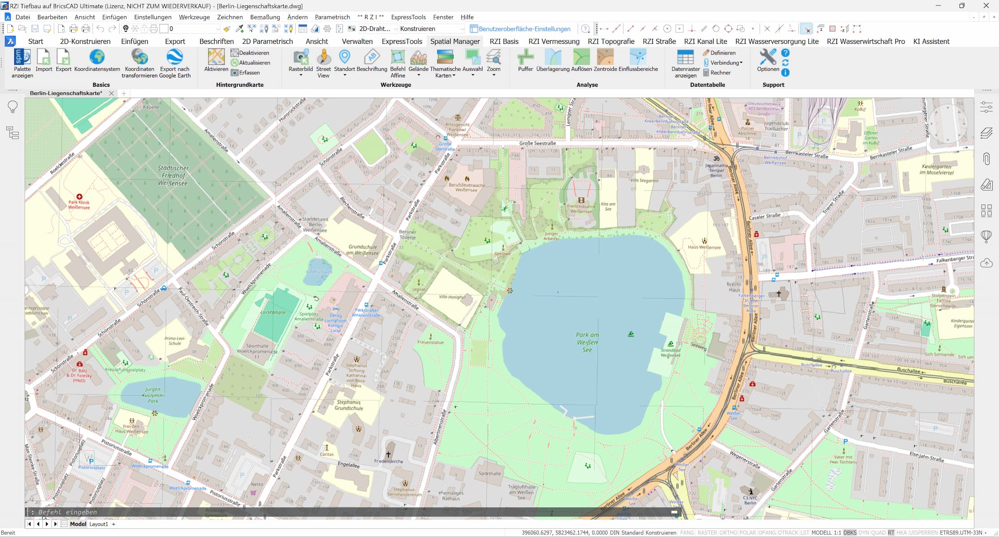Show the Datenraster anzeigen table
The height and width of the screenshot is (537, 999).
click(685, 63)
